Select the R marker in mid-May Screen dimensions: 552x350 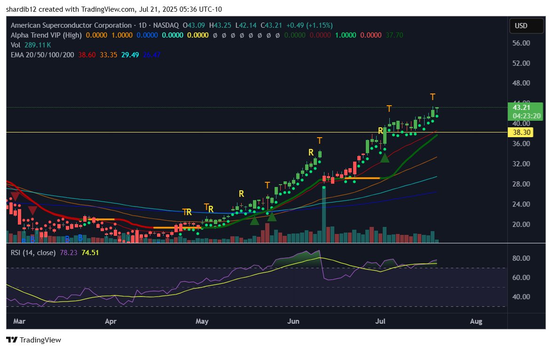(241, 194)
